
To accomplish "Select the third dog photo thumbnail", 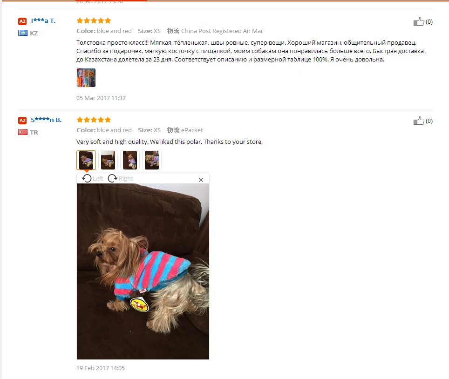I will 130,160.
